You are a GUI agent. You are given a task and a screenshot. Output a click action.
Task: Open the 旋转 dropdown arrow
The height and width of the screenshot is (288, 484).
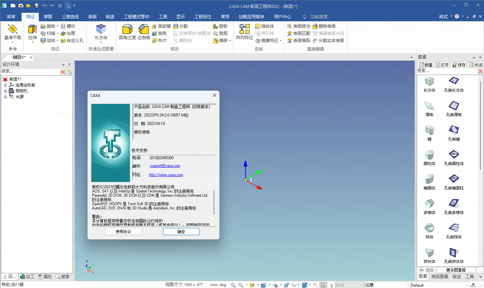(x=57, y=26)
